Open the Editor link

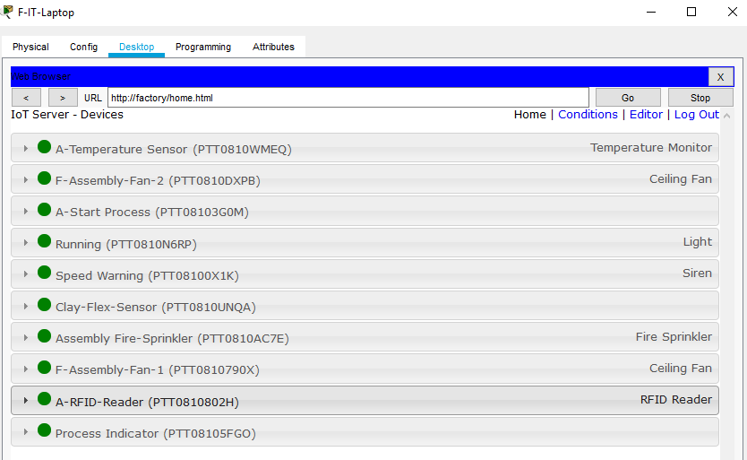(646, 115)
